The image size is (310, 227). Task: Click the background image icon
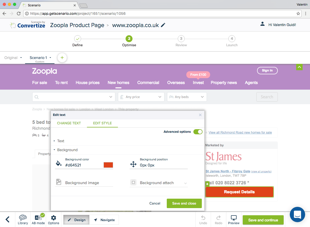click(59, 182)
